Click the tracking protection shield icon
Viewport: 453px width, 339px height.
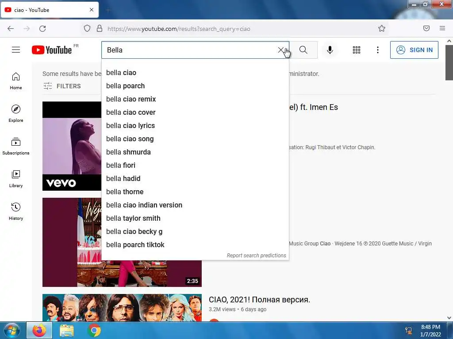(87, 28)
